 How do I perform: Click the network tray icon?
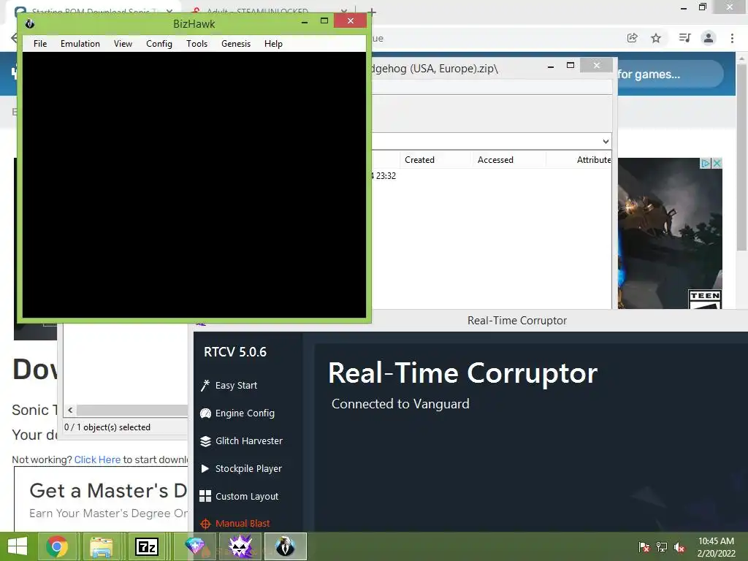pos(662,547)
